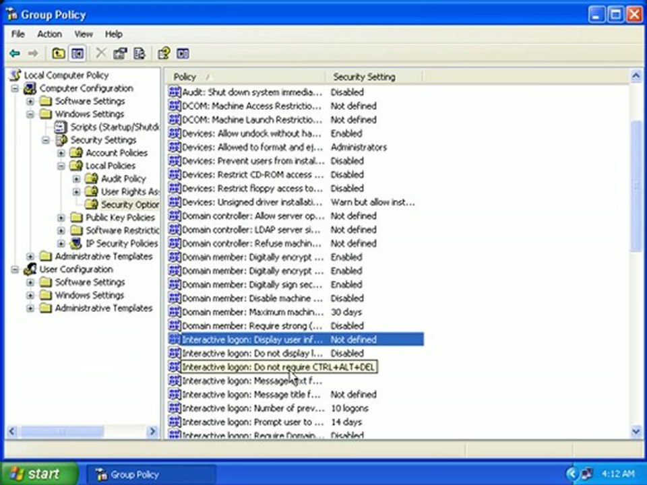The height and width of the screenshot is (485, 647).
Task: Click the '14 days' security setting value
Action: click(x=346, y=422)
